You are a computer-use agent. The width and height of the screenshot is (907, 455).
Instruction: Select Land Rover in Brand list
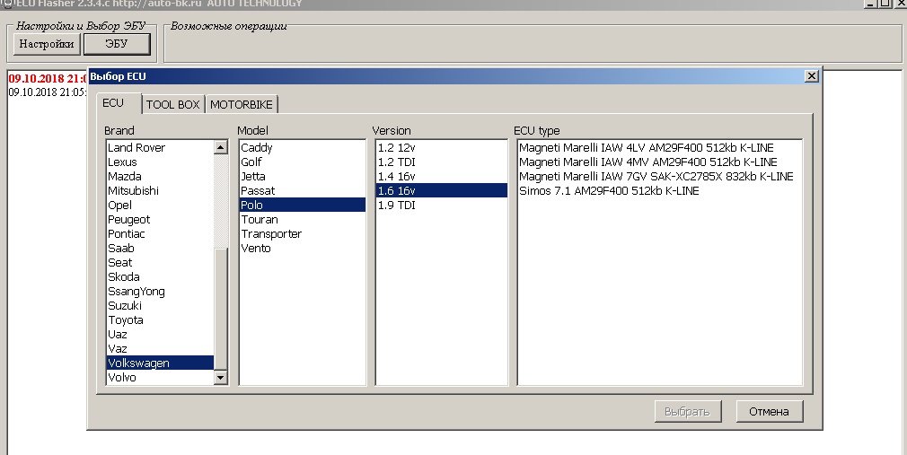(x=160, y=147)
